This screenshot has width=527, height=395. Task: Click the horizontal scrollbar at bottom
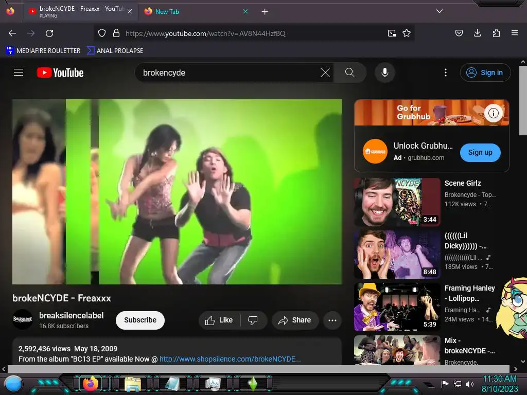258,369
